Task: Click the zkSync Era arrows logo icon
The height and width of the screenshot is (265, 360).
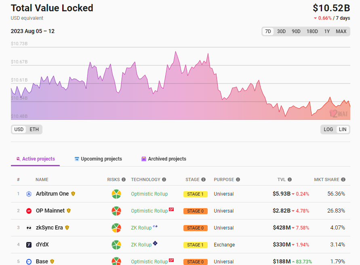Action: click(x=29, y=228)
